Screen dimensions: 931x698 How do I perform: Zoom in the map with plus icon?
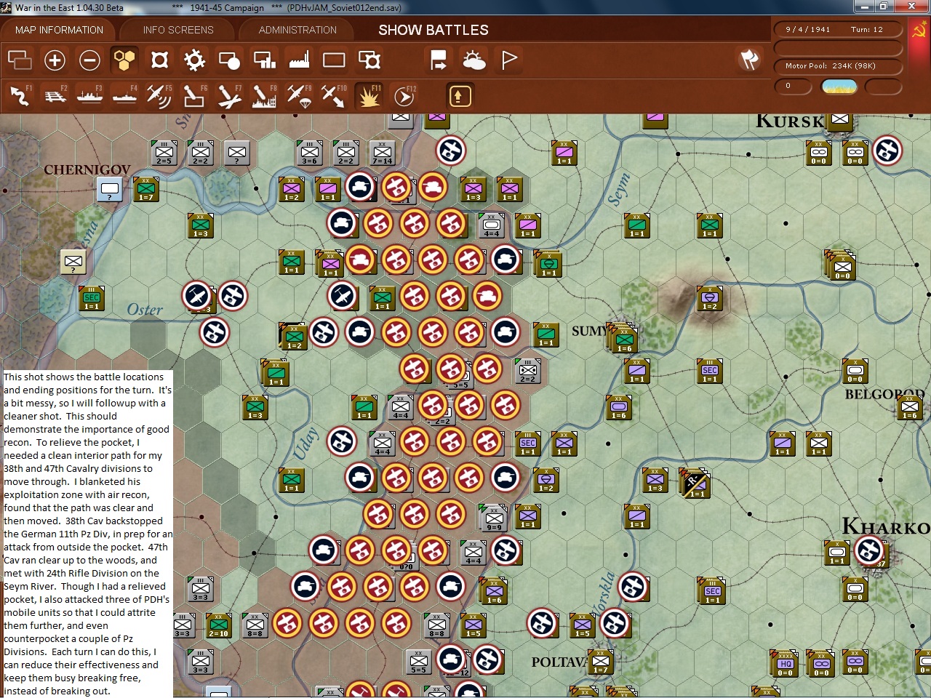(x=55, y=60)
